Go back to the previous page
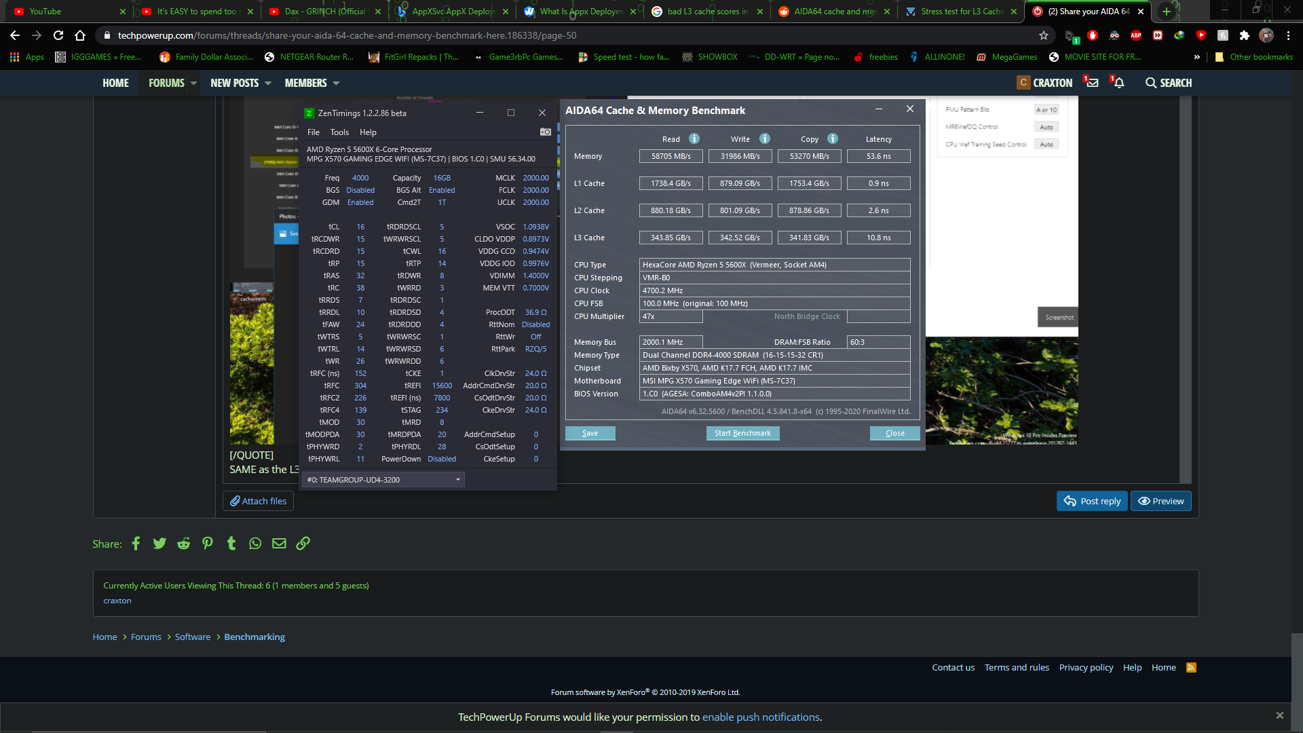 pyautogui.click(x=15, y=35)
